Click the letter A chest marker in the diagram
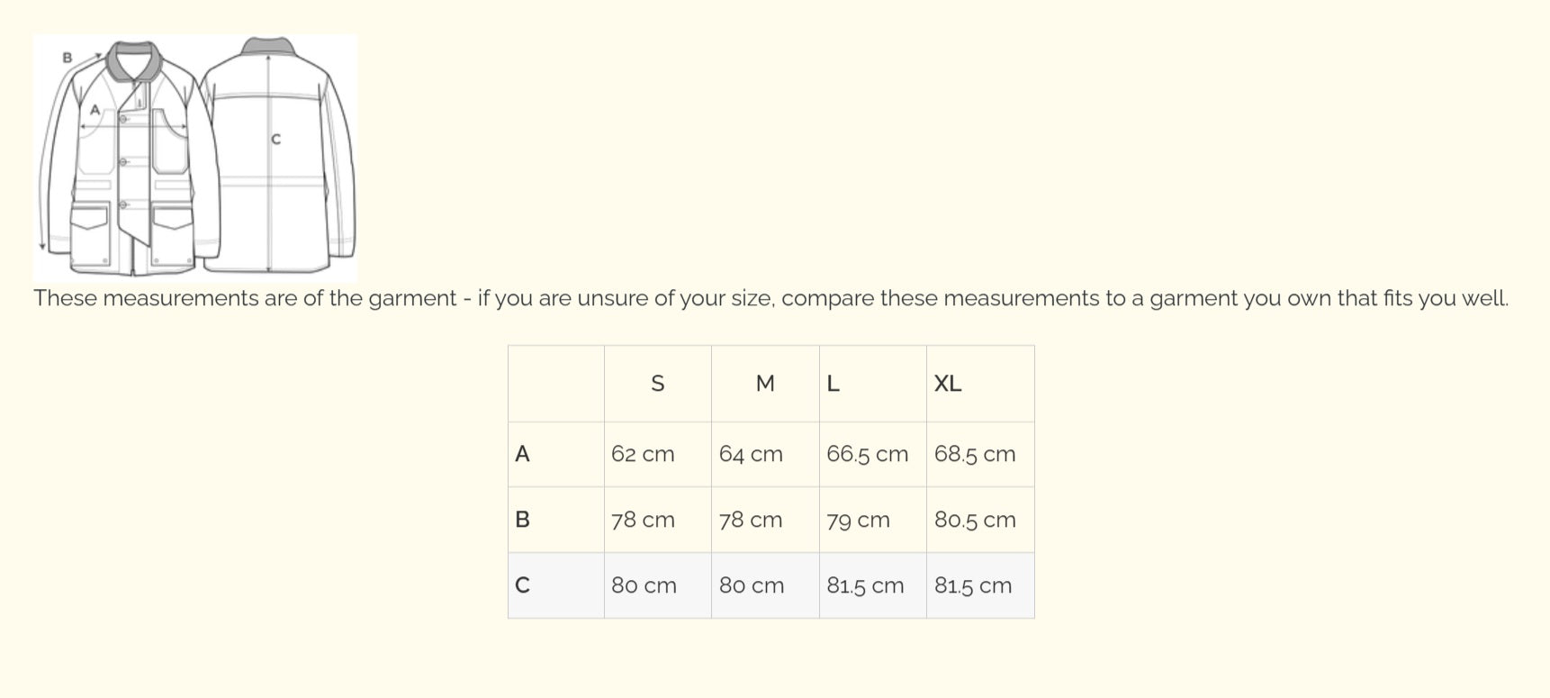The width and height of the screenshot is (1550, 698). [95, 110]
